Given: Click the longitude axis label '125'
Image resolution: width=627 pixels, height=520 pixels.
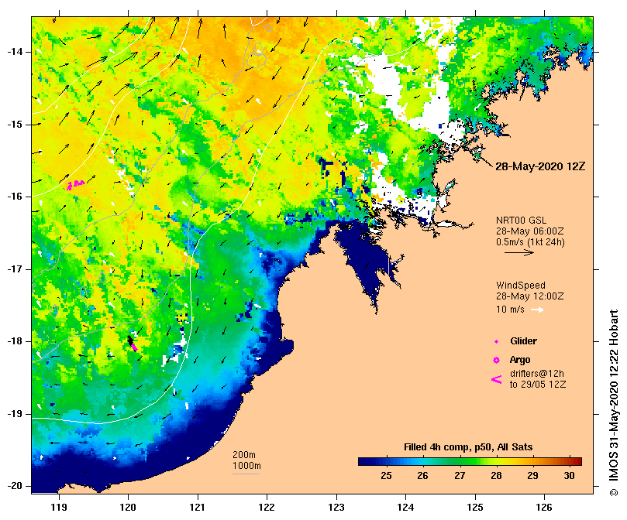Looking at the screenshot, I should 475,508.
